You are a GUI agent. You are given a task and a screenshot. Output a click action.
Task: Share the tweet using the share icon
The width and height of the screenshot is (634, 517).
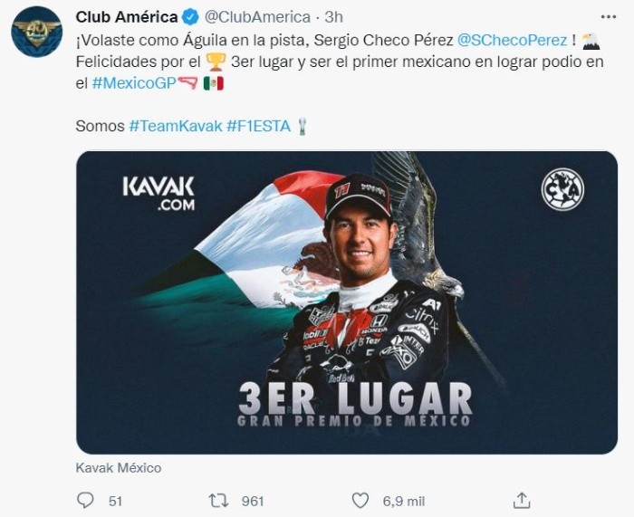[x=522, y=500]
